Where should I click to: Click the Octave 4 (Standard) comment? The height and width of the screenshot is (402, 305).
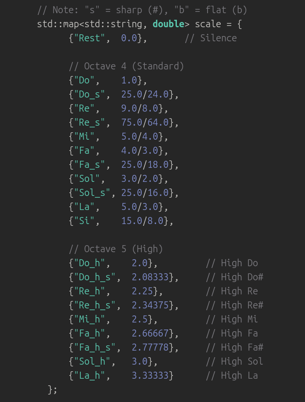click(x=126, y=66)
